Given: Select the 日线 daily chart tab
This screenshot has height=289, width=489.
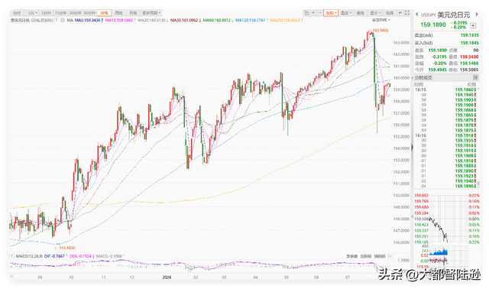Looking at the screenshot, I should click(x=104, y=13).
